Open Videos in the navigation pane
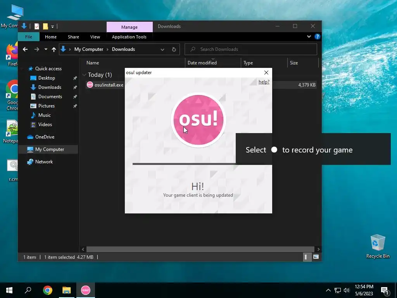The image size is (397, 298). pos(45,125)
